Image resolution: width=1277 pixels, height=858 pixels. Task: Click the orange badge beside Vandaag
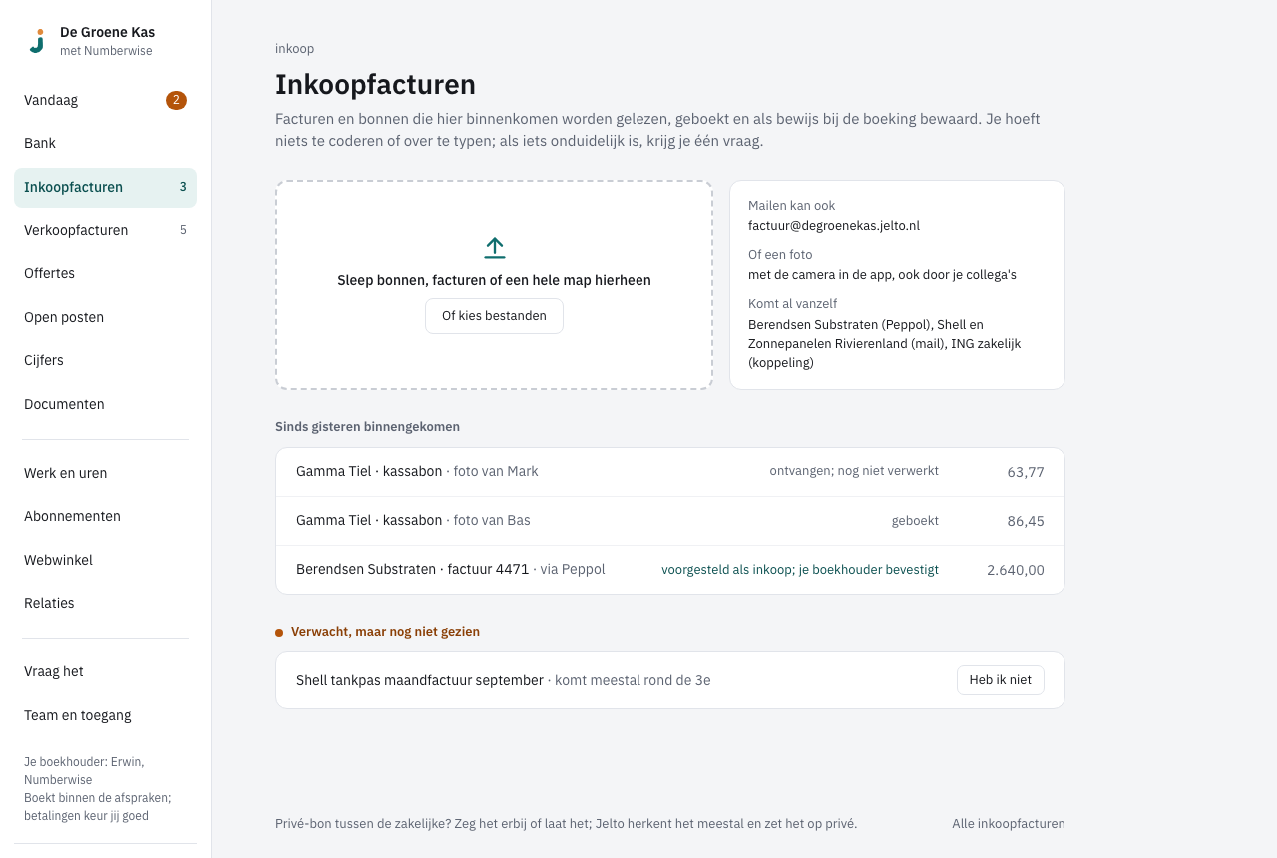pyautogui.click(x=176, y=100)
